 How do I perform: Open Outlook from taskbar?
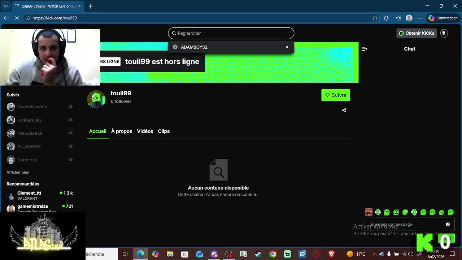click(x=200, y=254)
